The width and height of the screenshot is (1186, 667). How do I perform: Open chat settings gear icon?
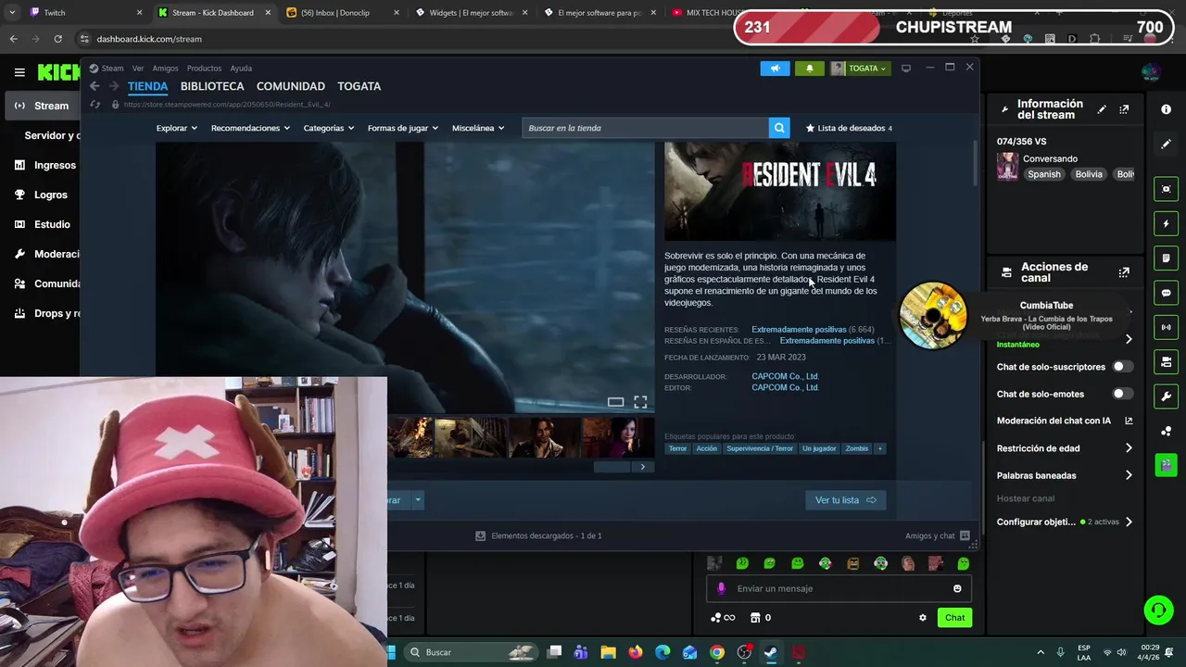[x=922, y=618]
